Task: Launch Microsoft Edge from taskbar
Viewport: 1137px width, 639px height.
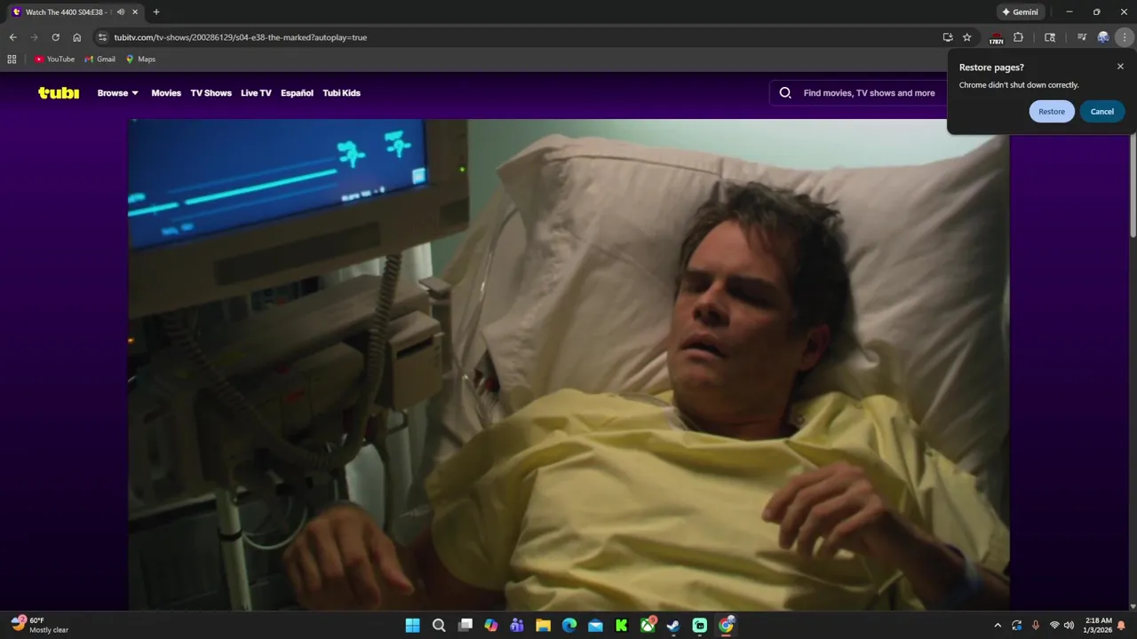Action: 569,626
